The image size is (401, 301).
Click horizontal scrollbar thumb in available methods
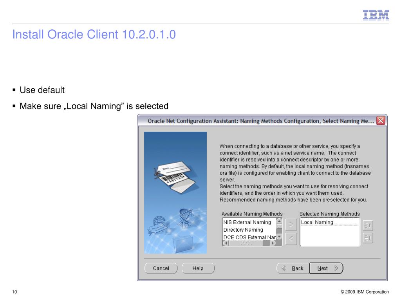click(x=246, y=243)
